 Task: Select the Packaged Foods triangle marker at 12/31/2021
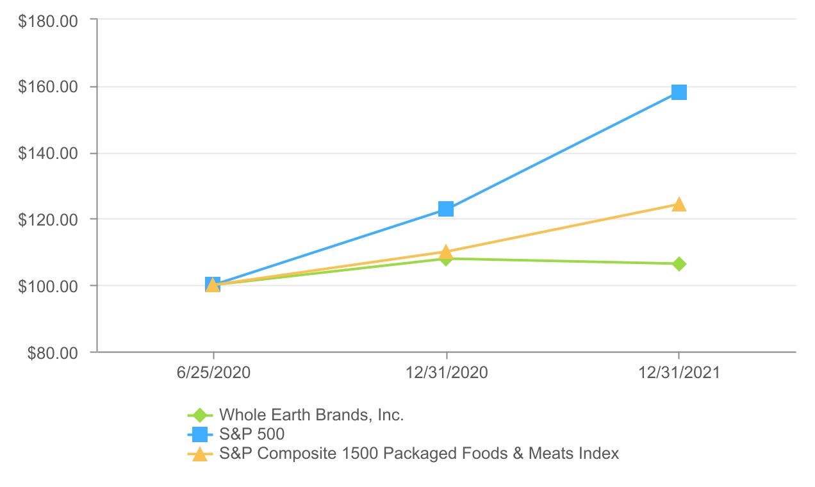679,204
